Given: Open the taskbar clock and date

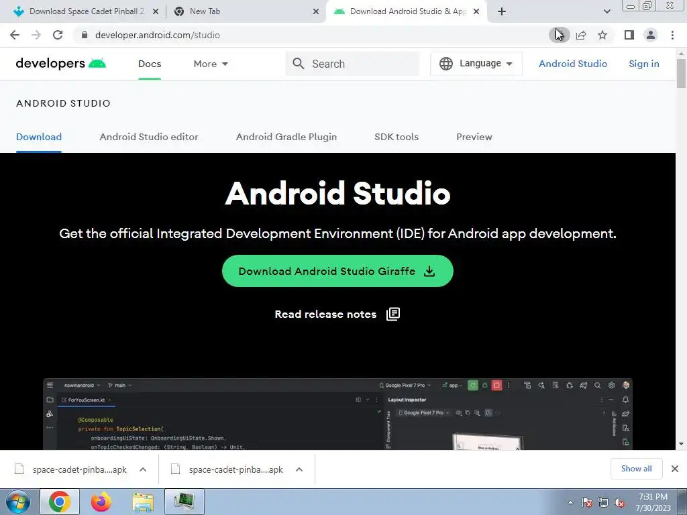Looking at the screenshot, I should coord(653,502).
